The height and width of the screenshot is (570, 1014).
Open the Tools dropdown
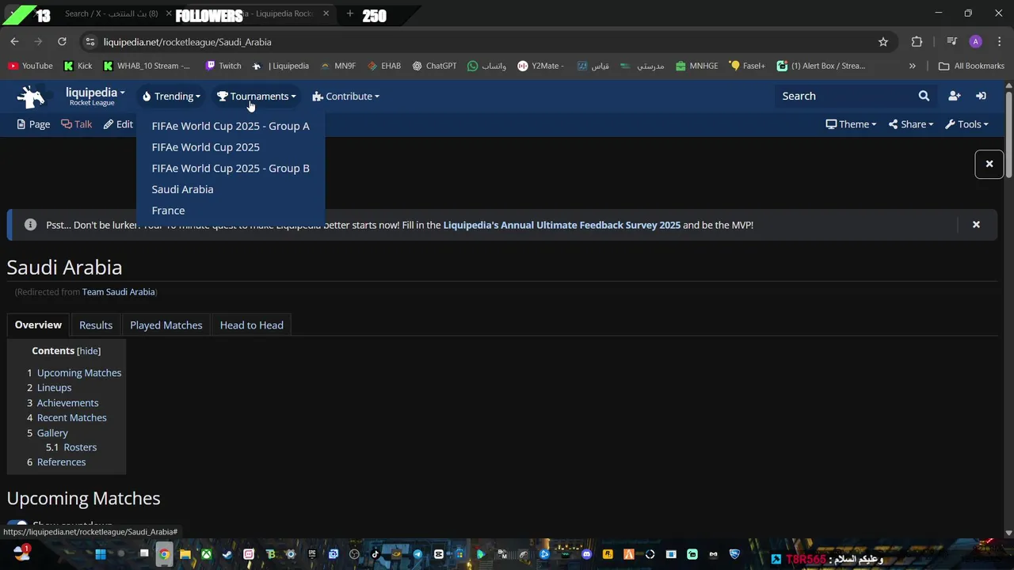coord(966,124)
